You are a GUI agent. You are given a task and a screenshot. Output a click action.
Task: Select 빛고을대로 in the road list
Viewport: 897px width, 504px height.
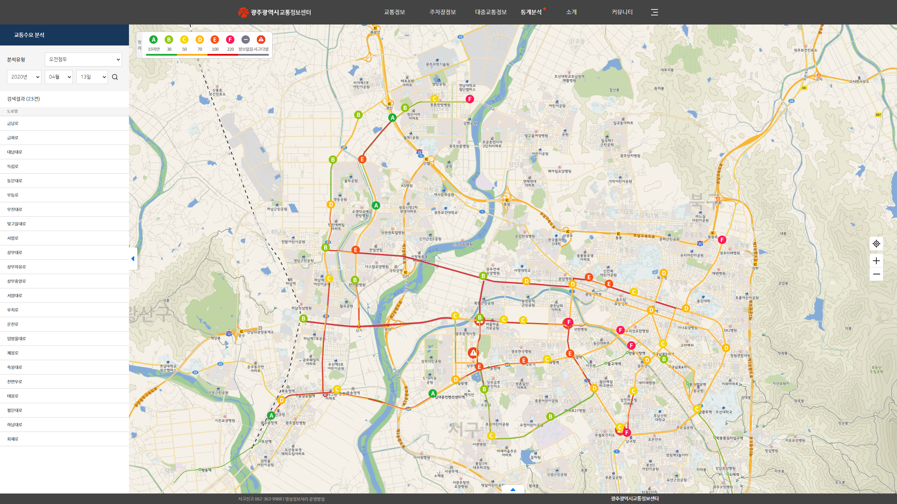click(16, 224)
